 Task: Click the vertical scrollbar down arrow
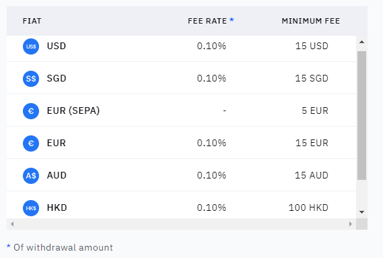[361, 212]
